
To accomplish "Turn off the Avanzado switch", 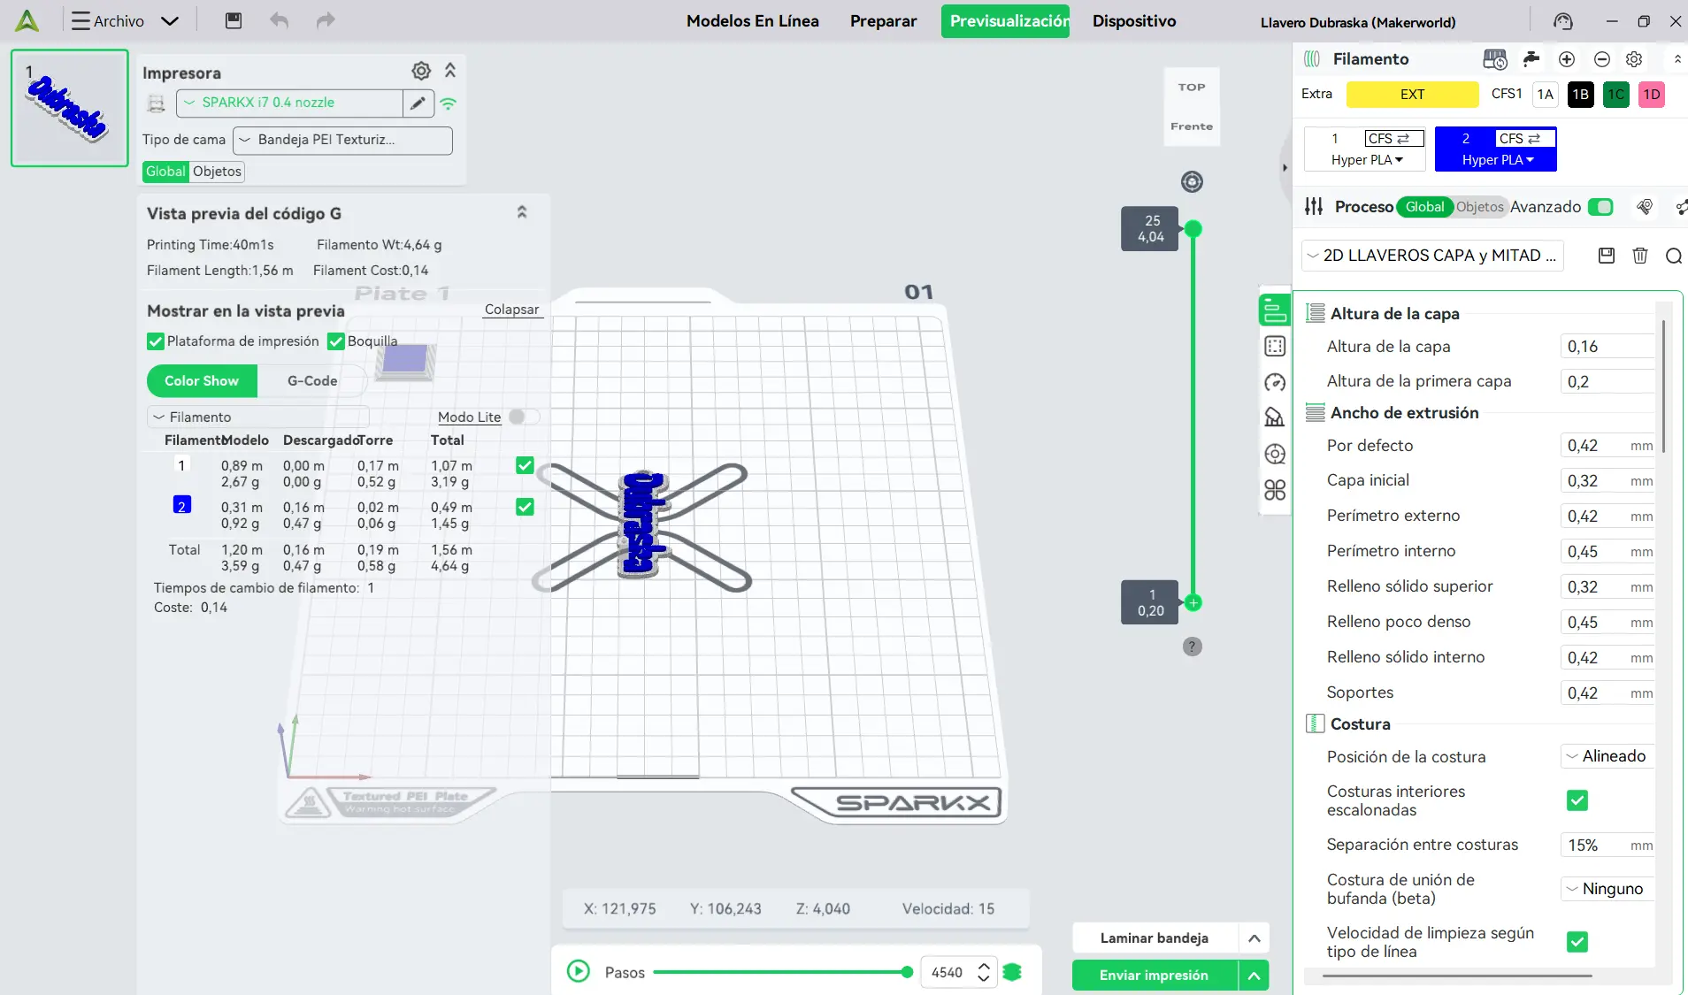I will pyautogui.click(x=1600, y=207).
